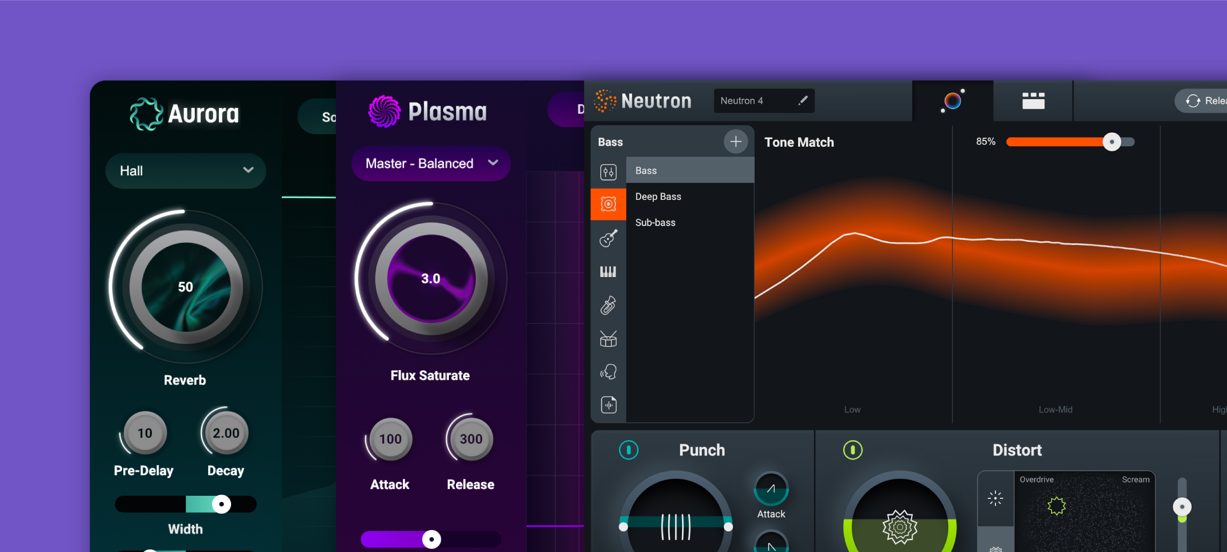Click the Overdrive label in Distort pad

pos(1036,479)
